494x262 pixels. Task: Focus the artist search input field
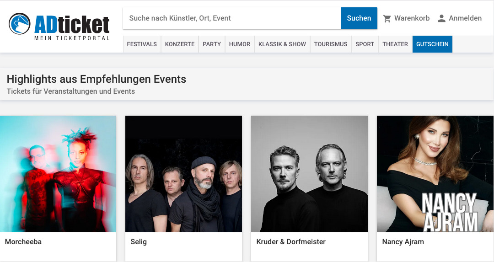tap(231, 18)
